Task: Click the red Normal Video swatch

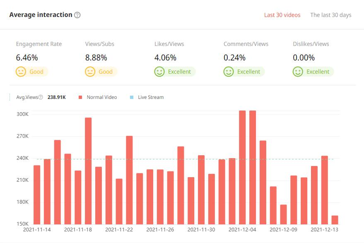Action: coord(80,97)
